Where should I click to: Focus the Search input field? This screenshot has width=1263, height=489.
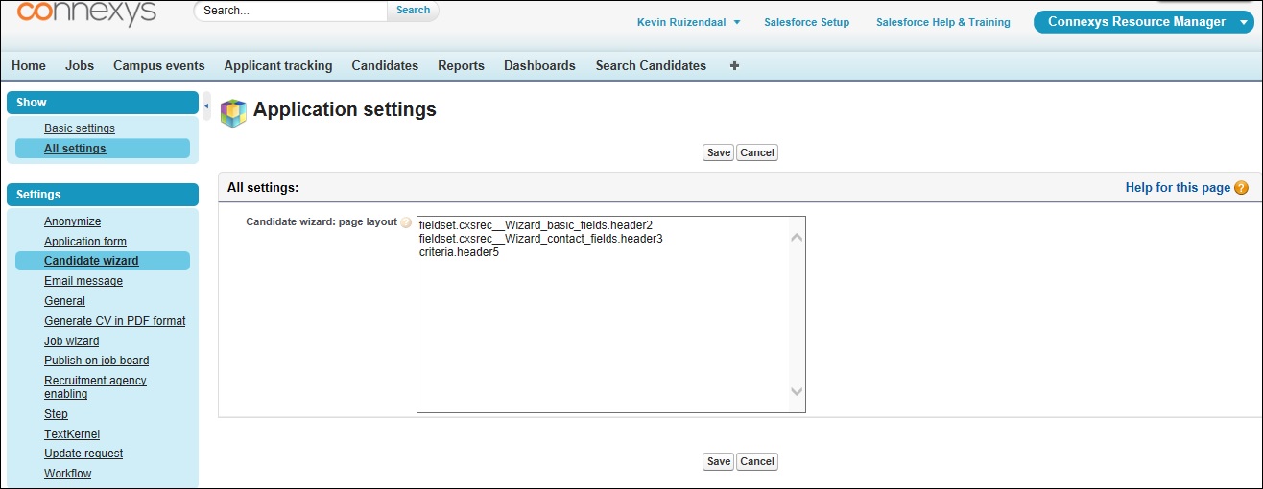291,11
